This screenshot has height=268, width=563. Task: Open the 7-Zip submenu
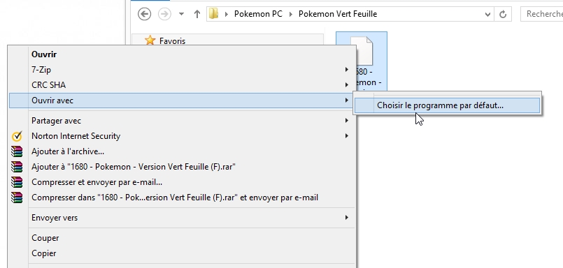click(x=183, y=70)
